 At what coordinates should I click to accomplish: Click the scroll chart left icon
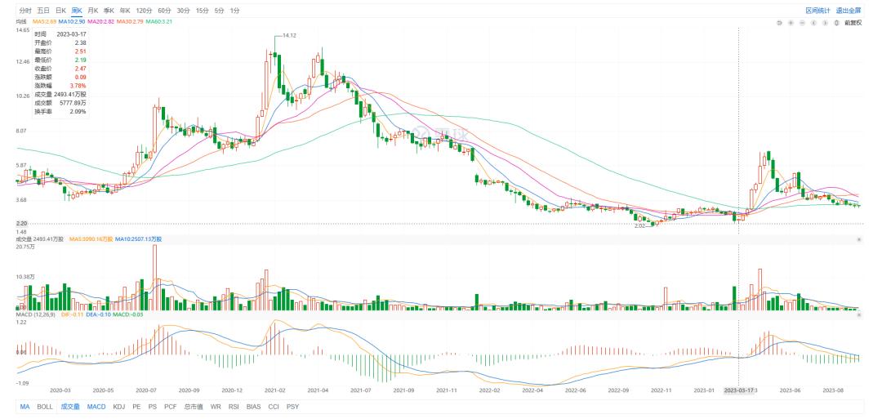[x=814, y=23]
